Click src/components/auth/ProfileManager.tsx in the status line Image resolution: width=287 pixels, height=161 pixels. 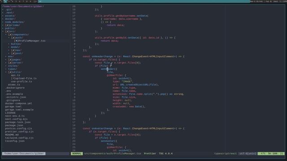tap(113, 153)
